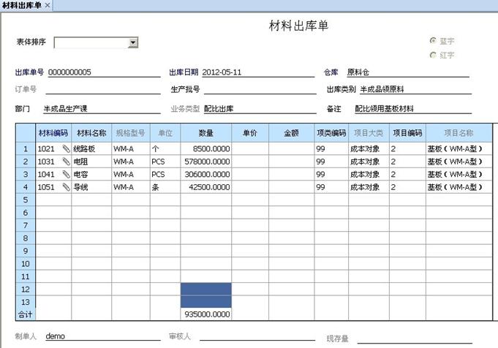
Task: Click the empty 订单号 field
Action: (103, 89)
